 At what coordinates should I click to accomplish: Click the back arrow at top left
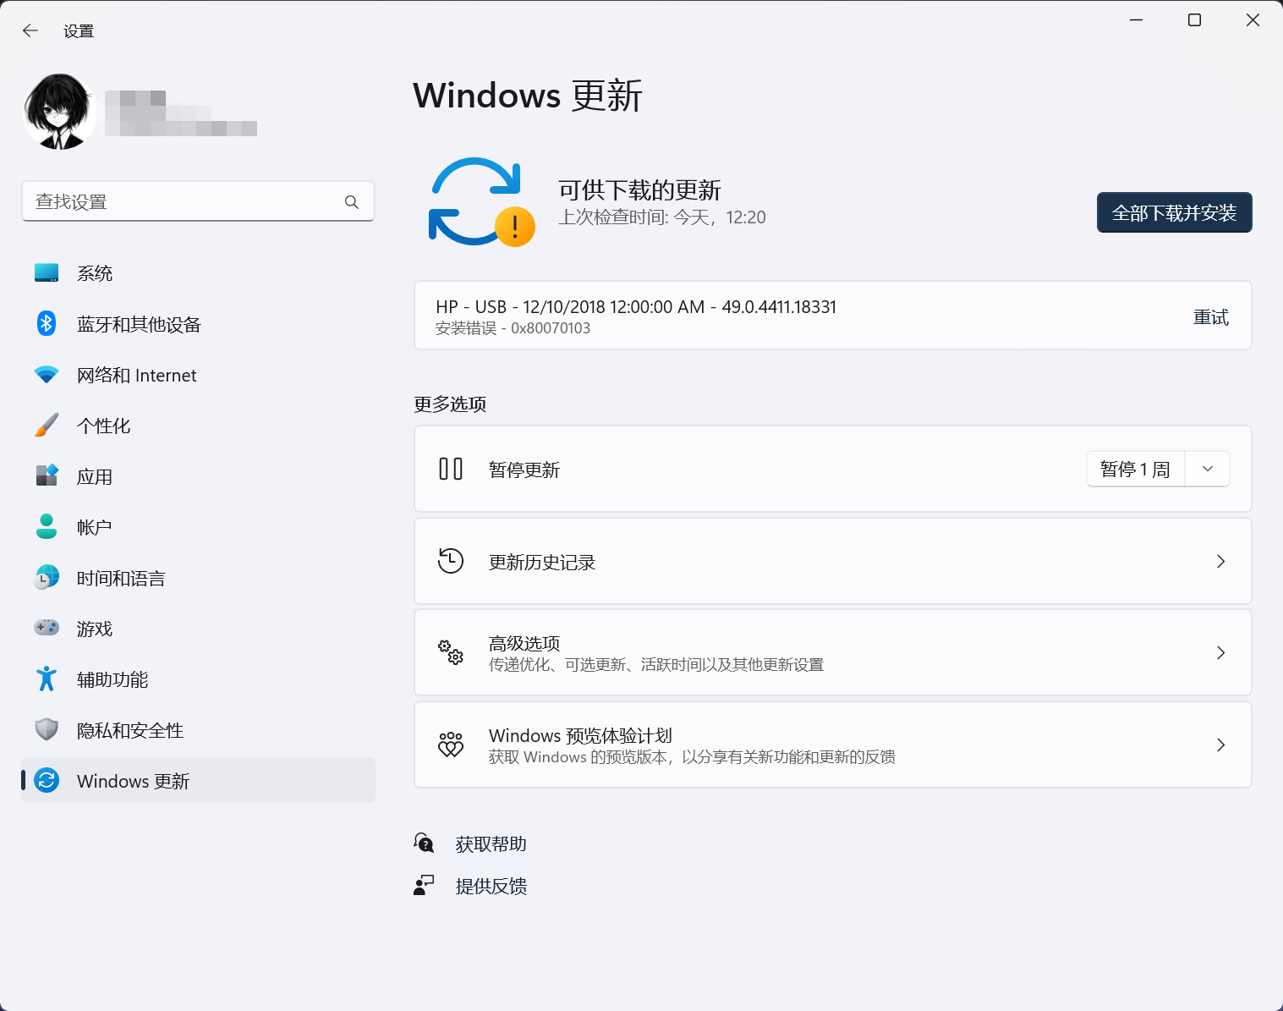(30, 30)
